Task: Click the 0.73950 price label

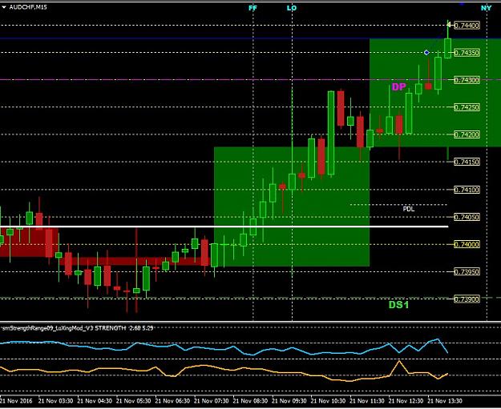Action: click(467, 272)
